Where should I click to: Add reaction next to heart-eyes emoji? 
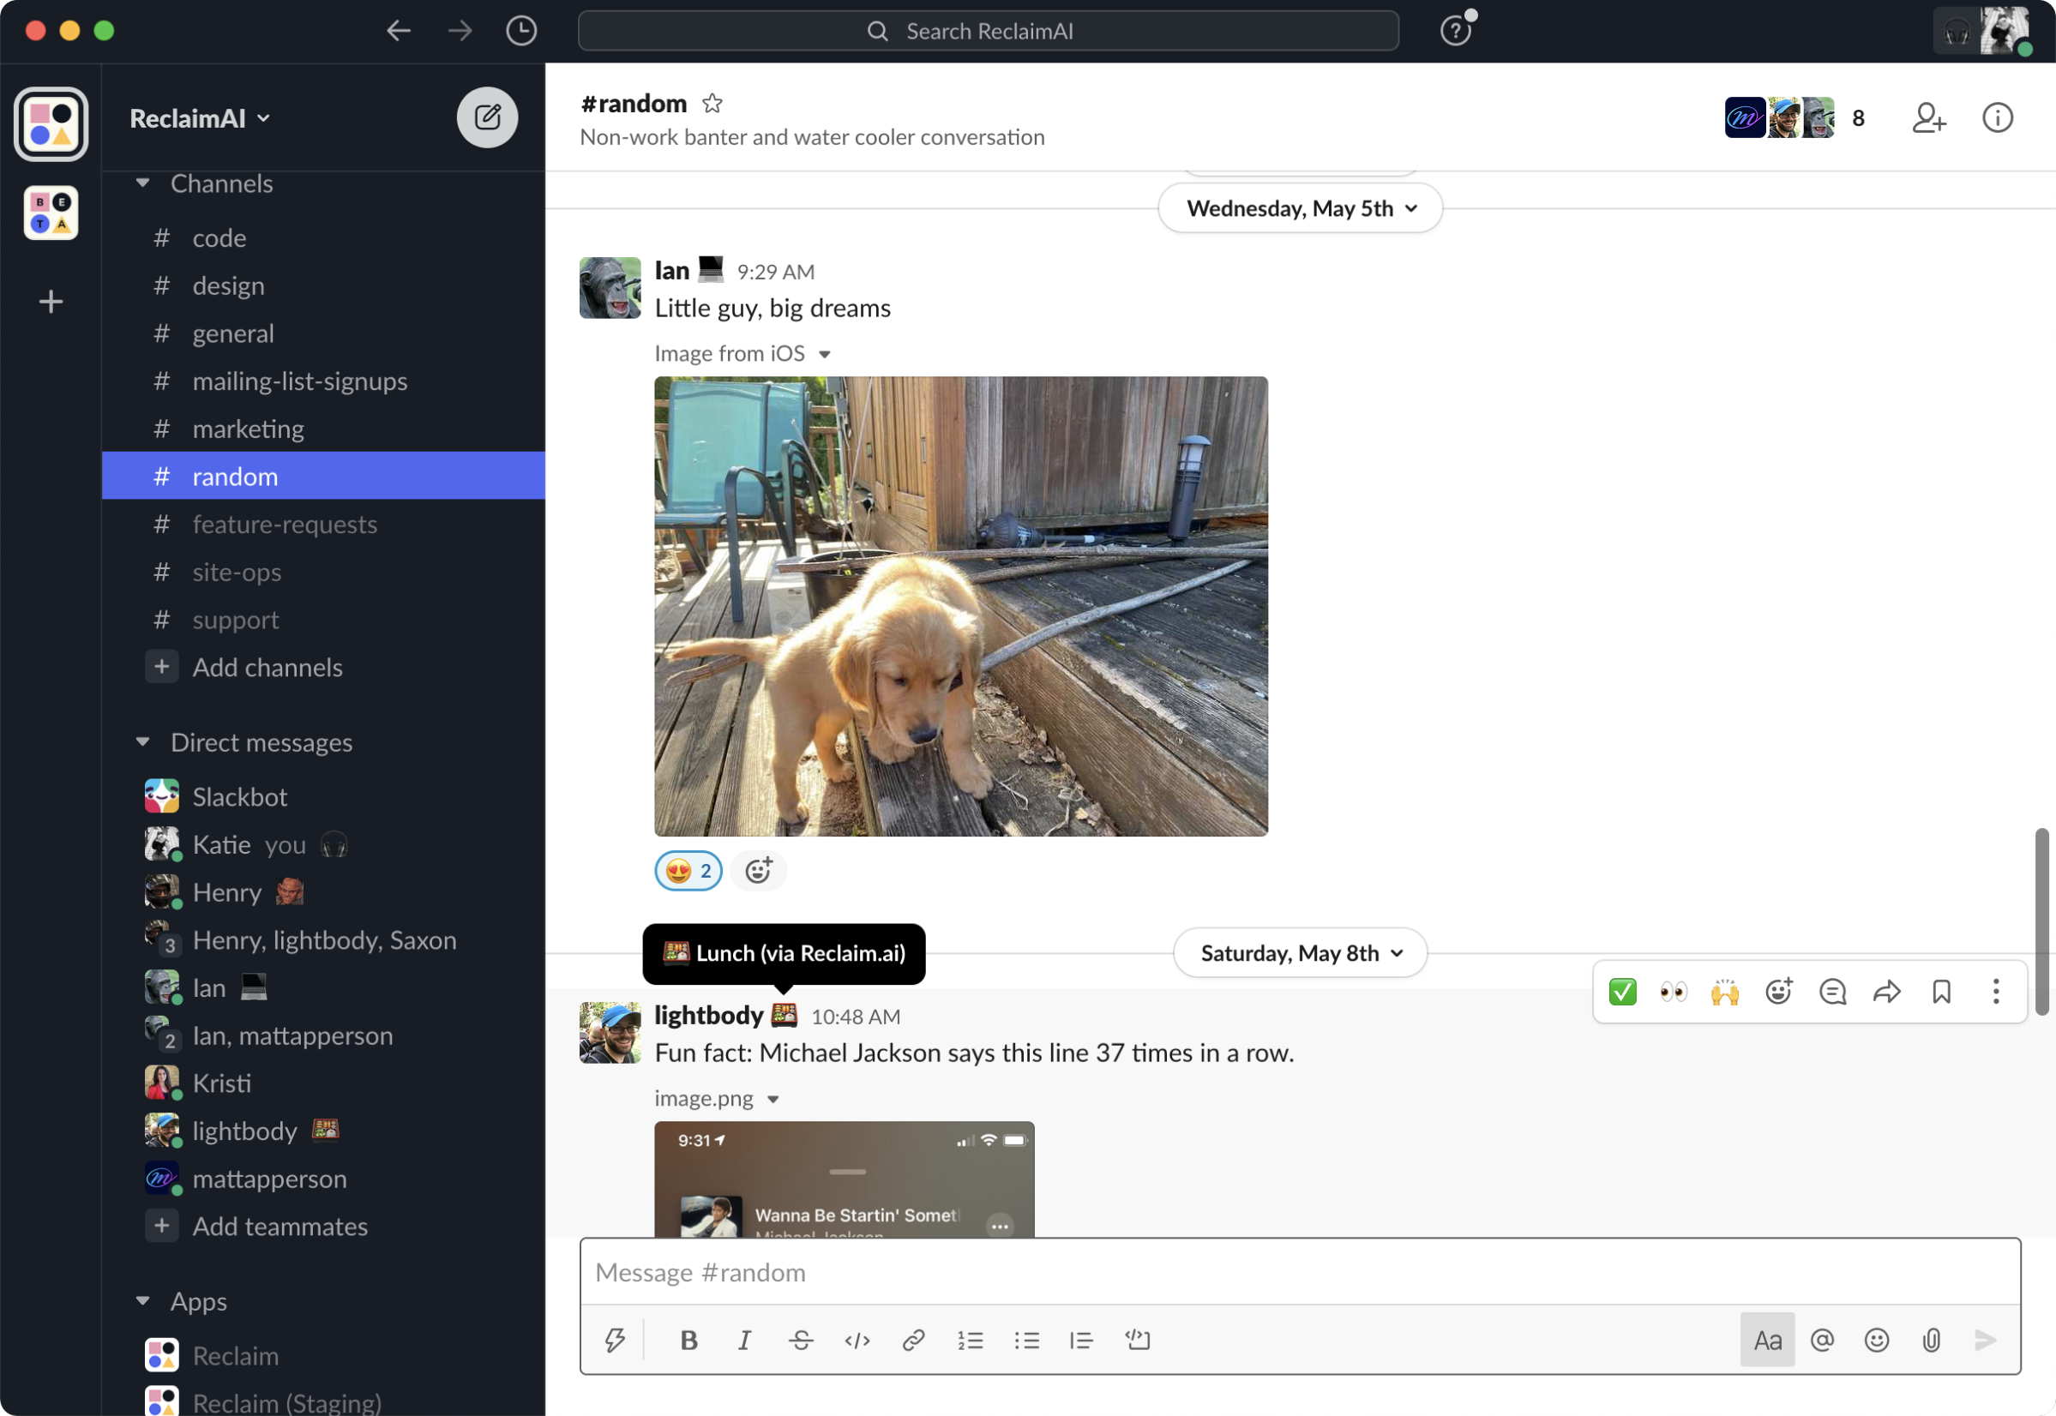759,870
